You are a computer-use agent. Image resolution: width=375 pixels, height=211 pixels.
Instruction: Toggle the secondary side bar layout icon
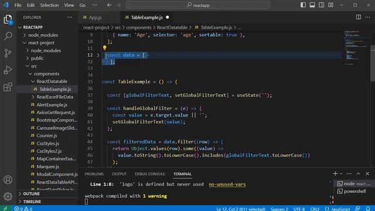coord(322,5)
